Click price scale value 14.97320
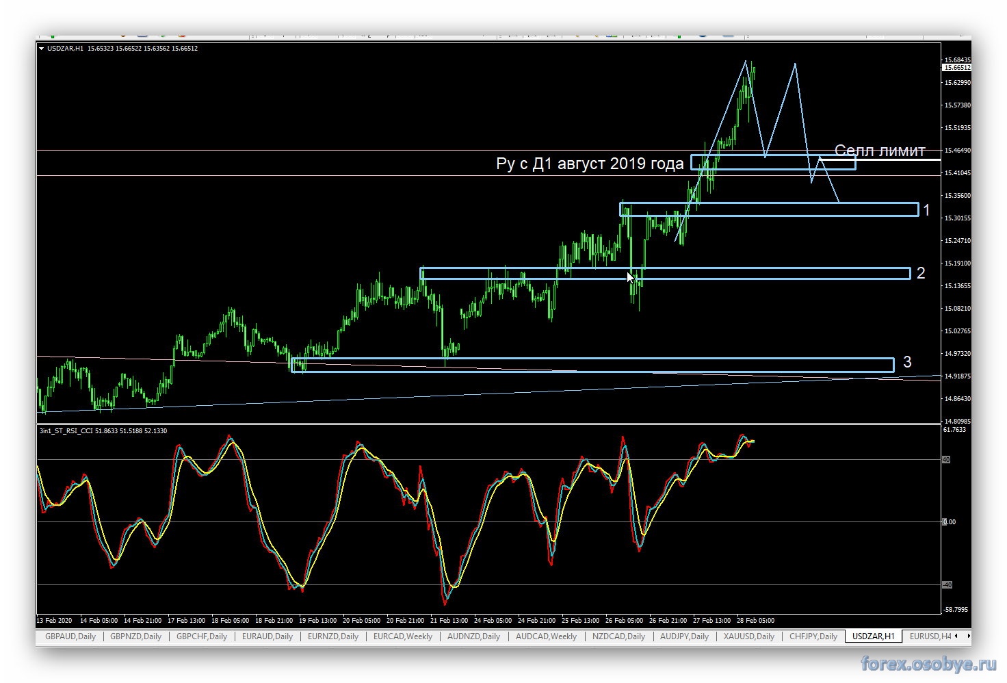This screenshot has height=683, width=1007. 957,354
